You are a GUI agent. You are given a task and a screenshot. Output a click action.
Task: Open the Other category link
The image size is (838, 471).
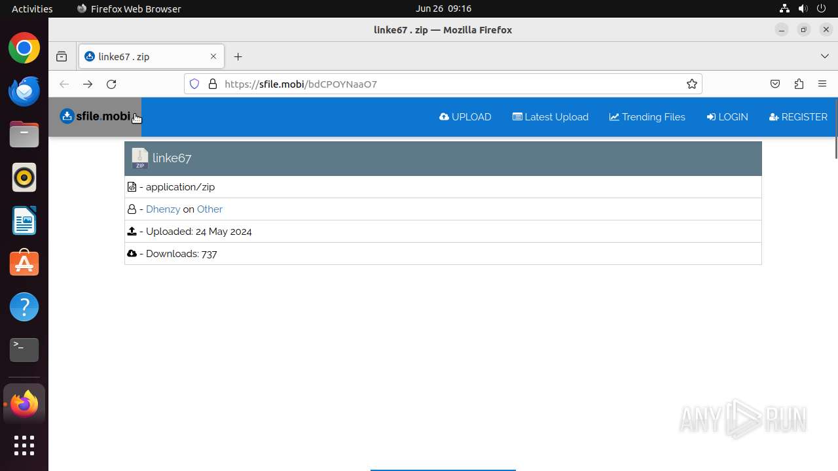pos(209,209)
